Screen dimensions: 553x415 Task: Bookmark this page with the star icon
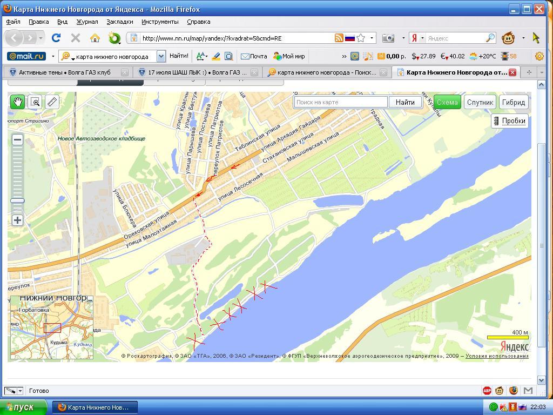pyautogui.click(x=361, y=38)
